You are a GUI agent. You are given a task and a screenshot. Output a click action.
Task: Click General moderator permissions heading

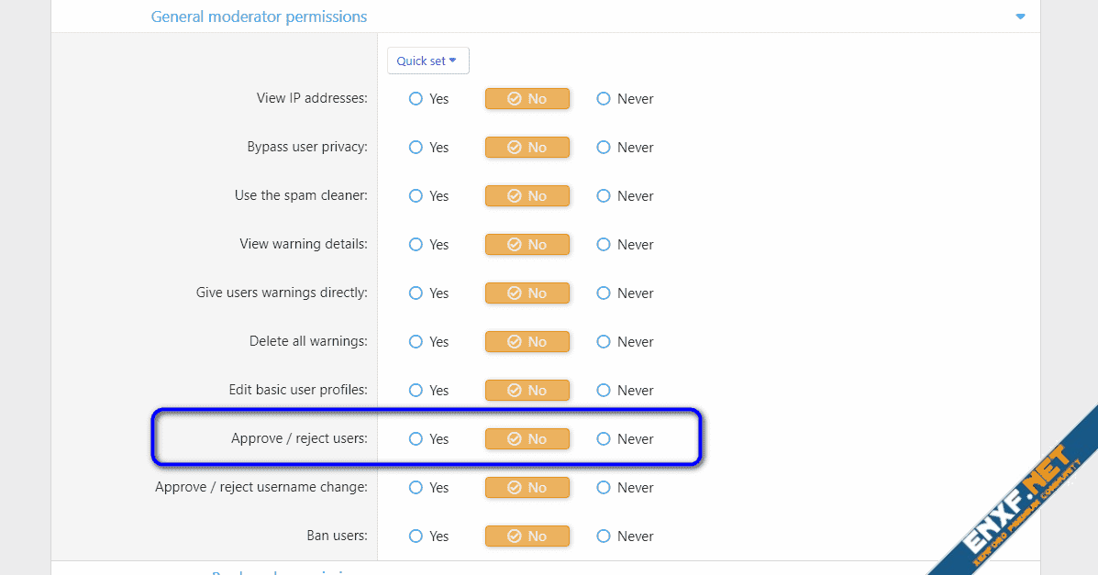click(259, 17)
